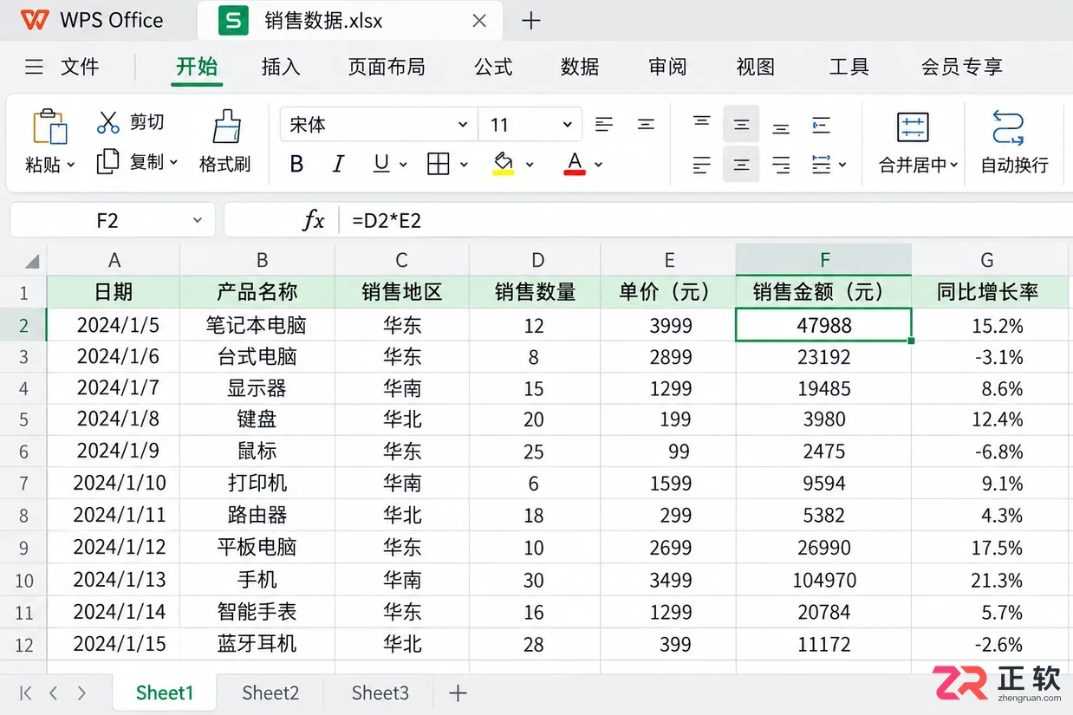Click the indent icon in alignment group
This screenshot has width=1073, height=715.
pyautogui.click(x=821, y=126)
